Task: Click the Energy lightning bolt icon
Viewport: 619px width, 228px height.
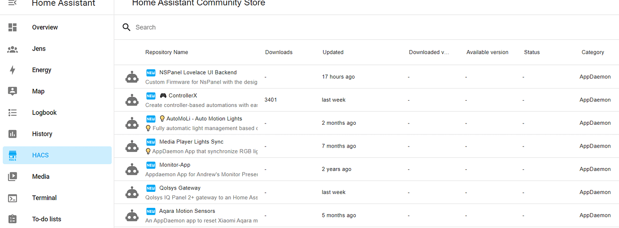Action: (13, 70)
